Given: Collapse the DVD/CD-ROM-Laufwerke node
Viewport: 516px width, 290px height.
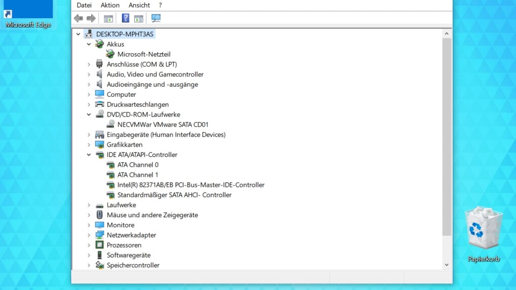Looking at the screenshot, I should click(x=89, y=114).
